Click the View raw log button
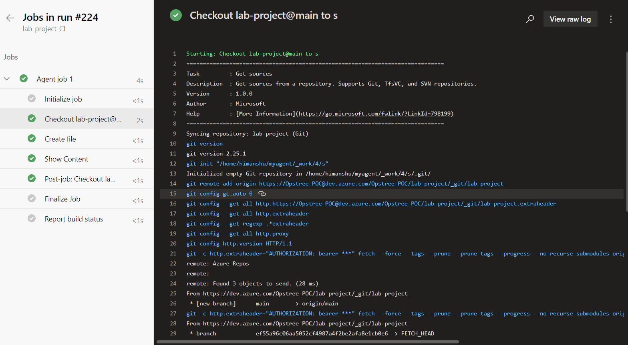 tap(570, 19)
